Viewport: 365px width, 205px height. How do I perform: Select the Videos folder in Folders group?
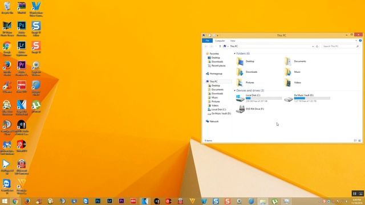coord(293,83)
